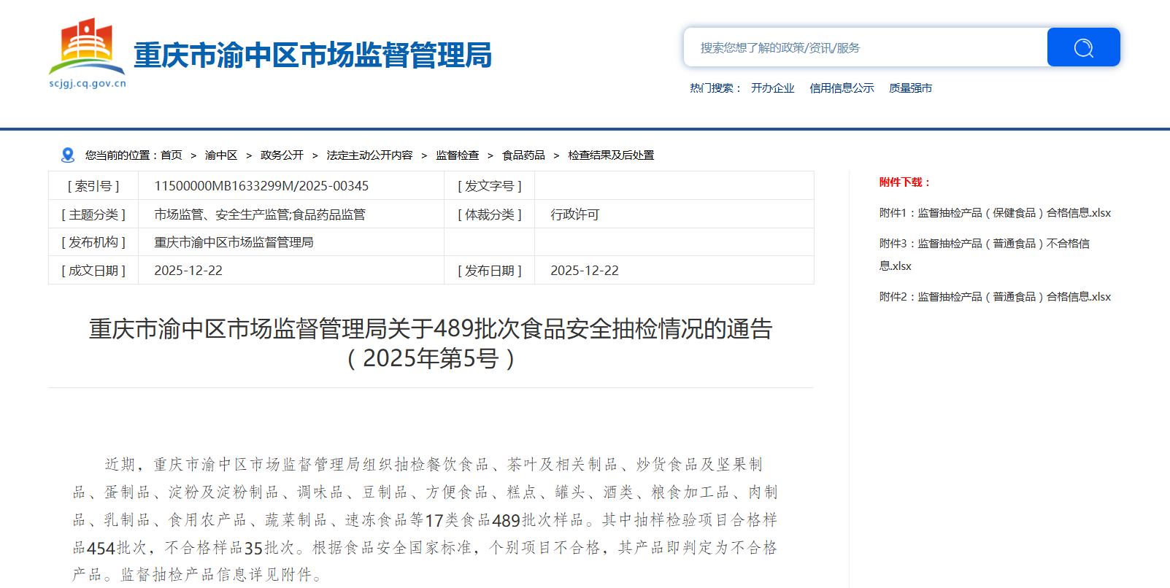
Task: Download 附件3 普通食品不合格信息.xlsx
Action: pyautogui.click(x=985, y=255)
